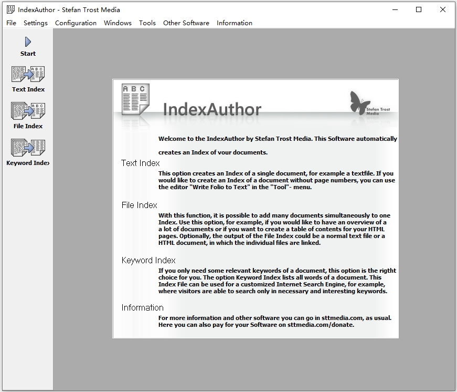Click the Information section heading
This screenshot has height=392, width=457.
tap(142, 307)
